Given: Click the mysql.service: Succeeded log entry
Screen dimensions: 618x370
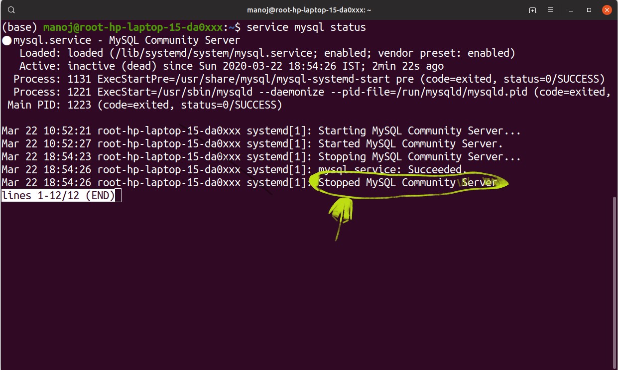Looking at the screenshot, I should [x=392, y=169].
